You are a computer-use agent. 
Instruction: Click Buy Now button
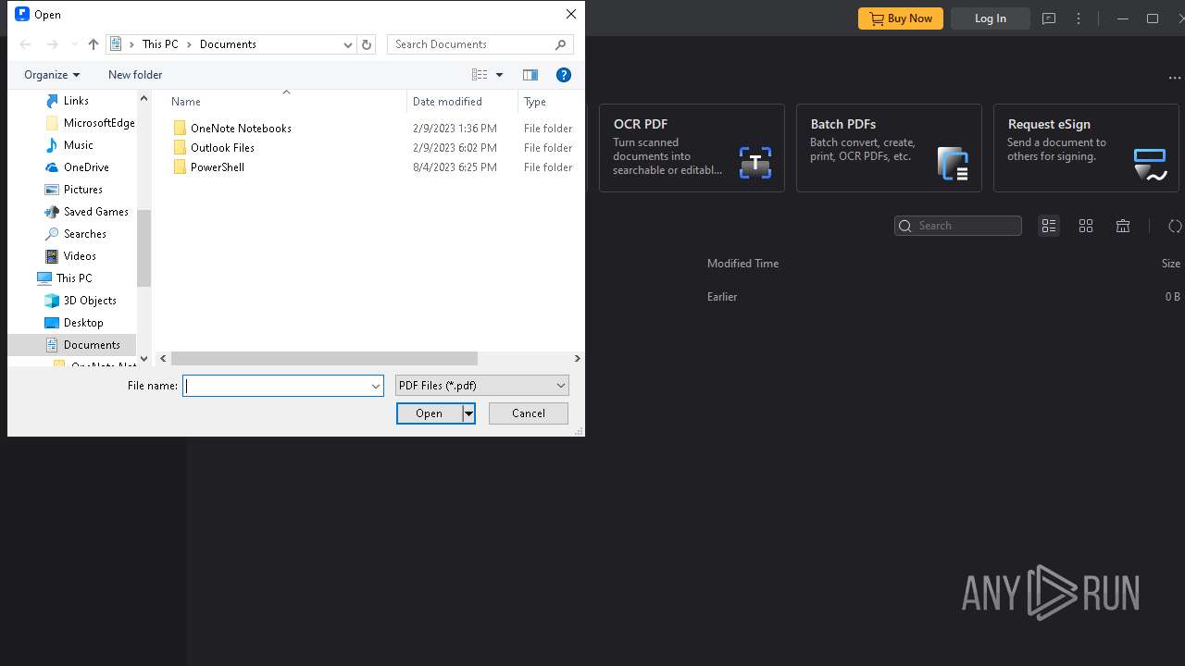pyautogui.click(x=901, y=18)
